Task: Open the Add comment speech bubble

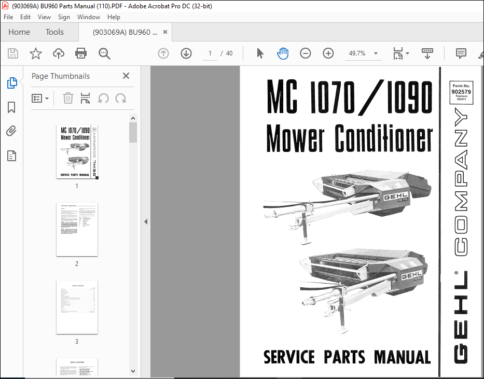Action: [x=461, y=53]
